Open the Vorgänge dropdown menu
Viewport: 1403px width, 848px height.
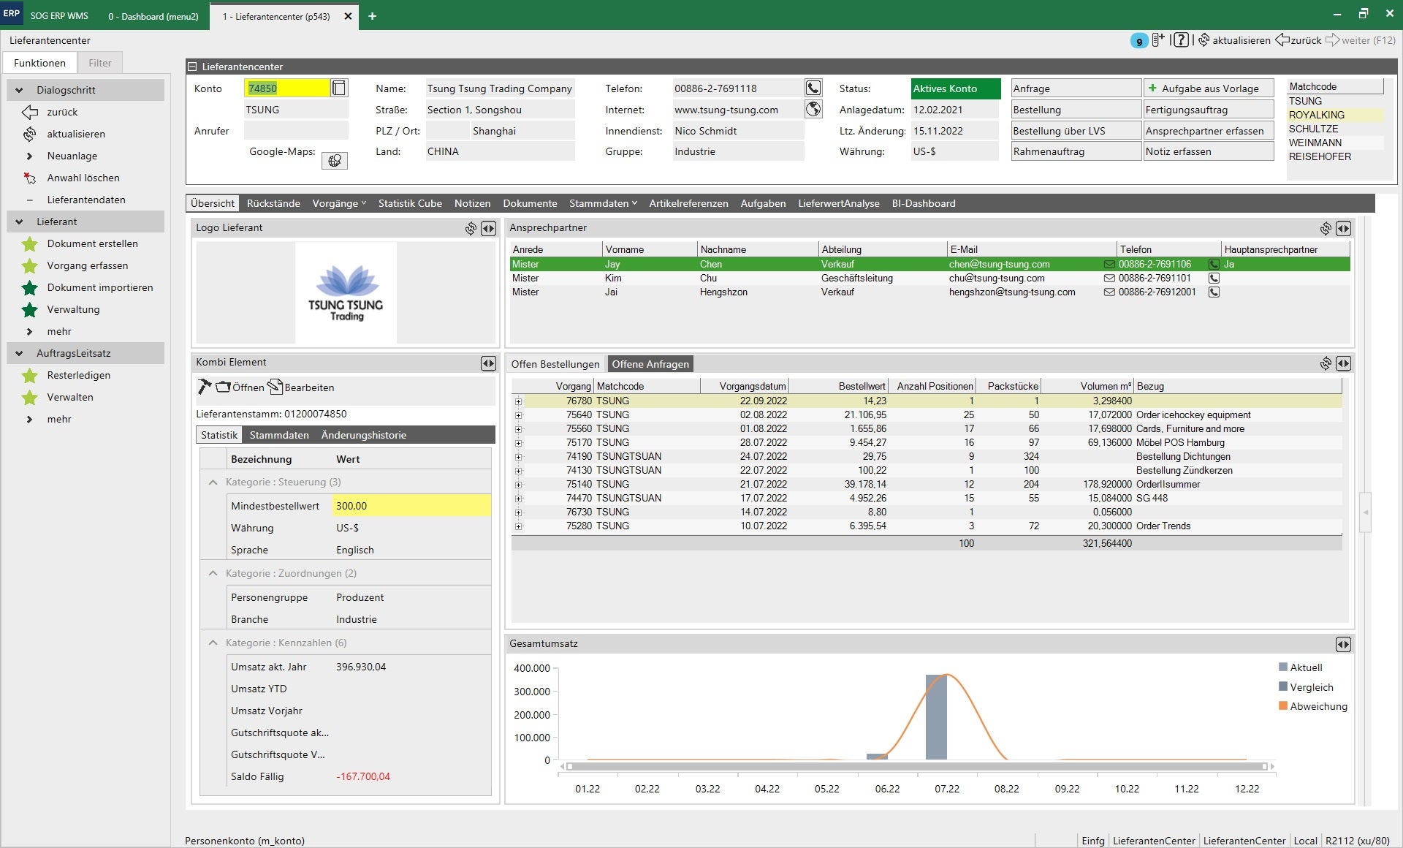point(339,204)
